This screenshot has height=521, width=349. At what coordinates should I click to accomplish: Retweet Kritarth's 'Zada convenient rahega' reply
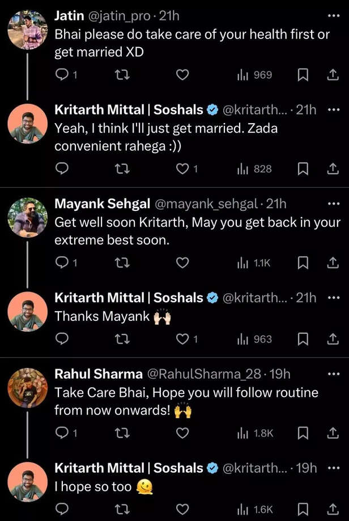[x=122, y=168]
